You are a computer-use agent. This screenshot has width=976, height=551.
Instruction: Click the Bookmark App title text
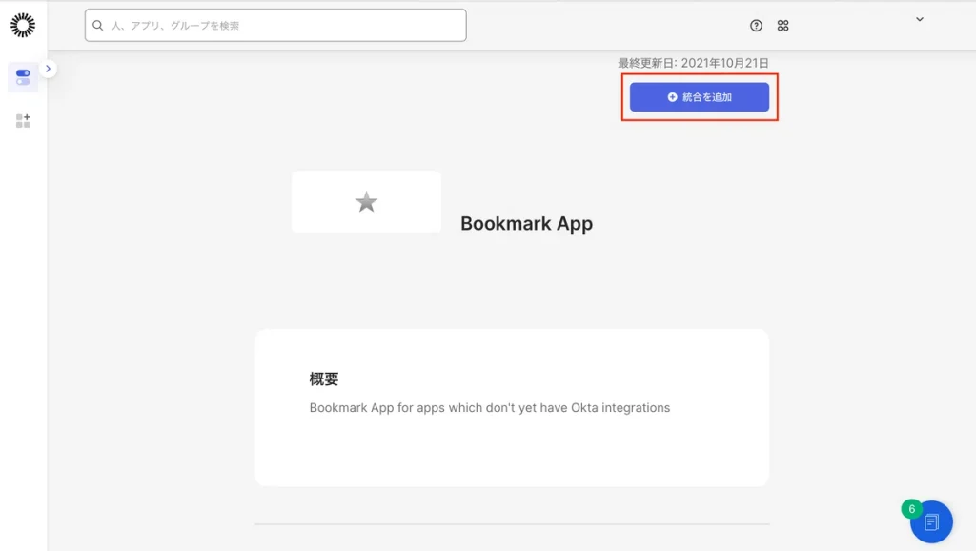526,224
